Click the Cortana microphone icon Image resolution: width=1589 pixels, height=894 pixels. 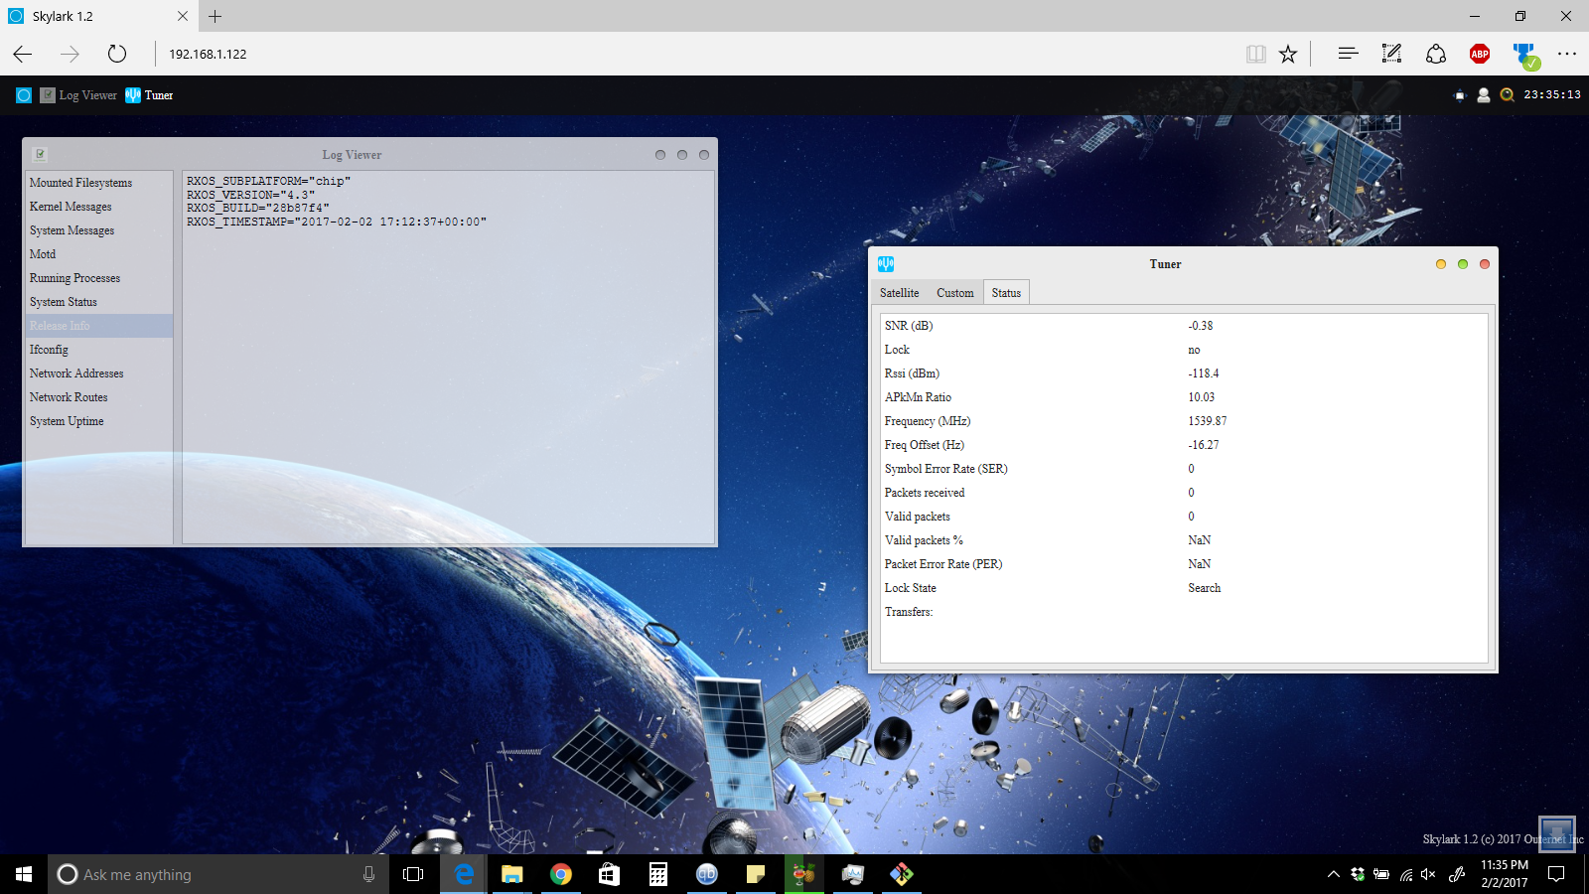click(x=368, y=874)
